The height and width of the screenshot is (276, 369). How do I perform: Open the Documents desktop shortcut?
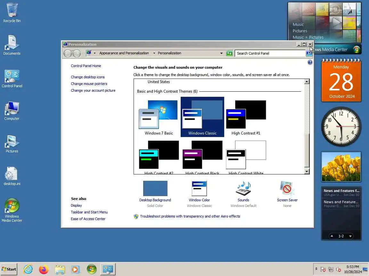(x=12, y=45)
